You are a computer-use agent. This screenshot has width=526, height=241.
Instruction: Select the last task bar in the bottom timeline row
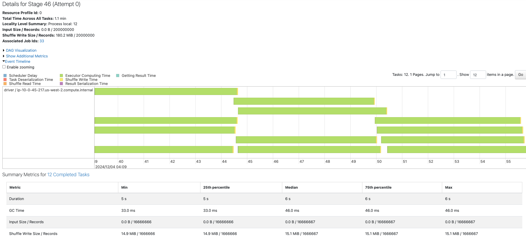coord(457,149)
